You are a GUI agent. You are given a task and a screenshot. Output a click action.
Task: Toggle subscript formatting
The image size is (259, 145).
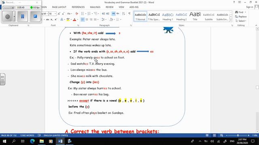click(51, 20)
